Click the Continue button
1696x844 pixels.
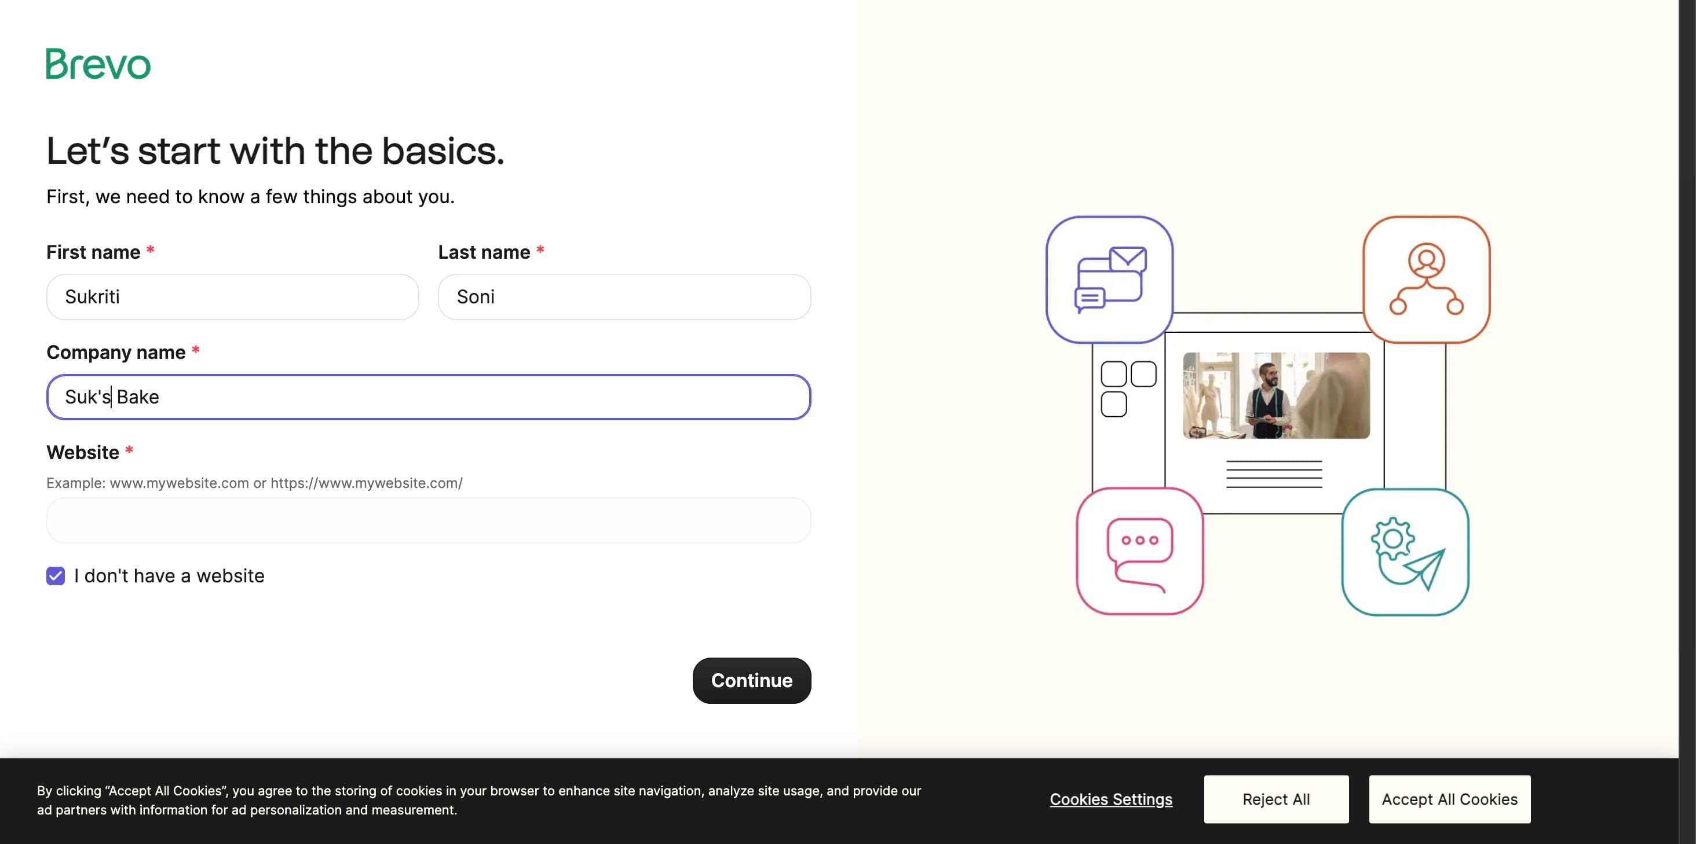pyautogui.click(x=751, y=680)
